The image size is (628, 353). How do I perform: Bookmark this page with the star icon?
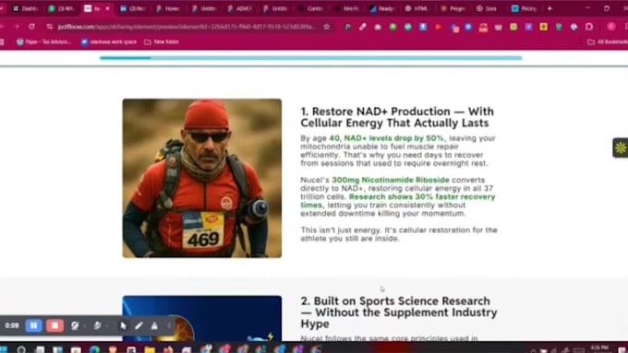click(327, 27)
